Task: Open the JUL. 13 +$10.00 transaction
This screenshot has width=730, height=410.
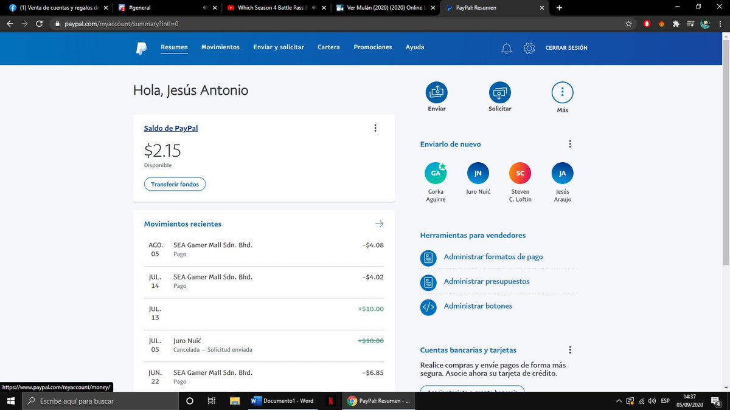Action: [264, 313]
